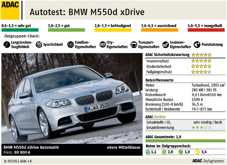Click the '© 05/2012 ADAC e.V.' footer text
This screenshot has width=227, height=165.
18,161
